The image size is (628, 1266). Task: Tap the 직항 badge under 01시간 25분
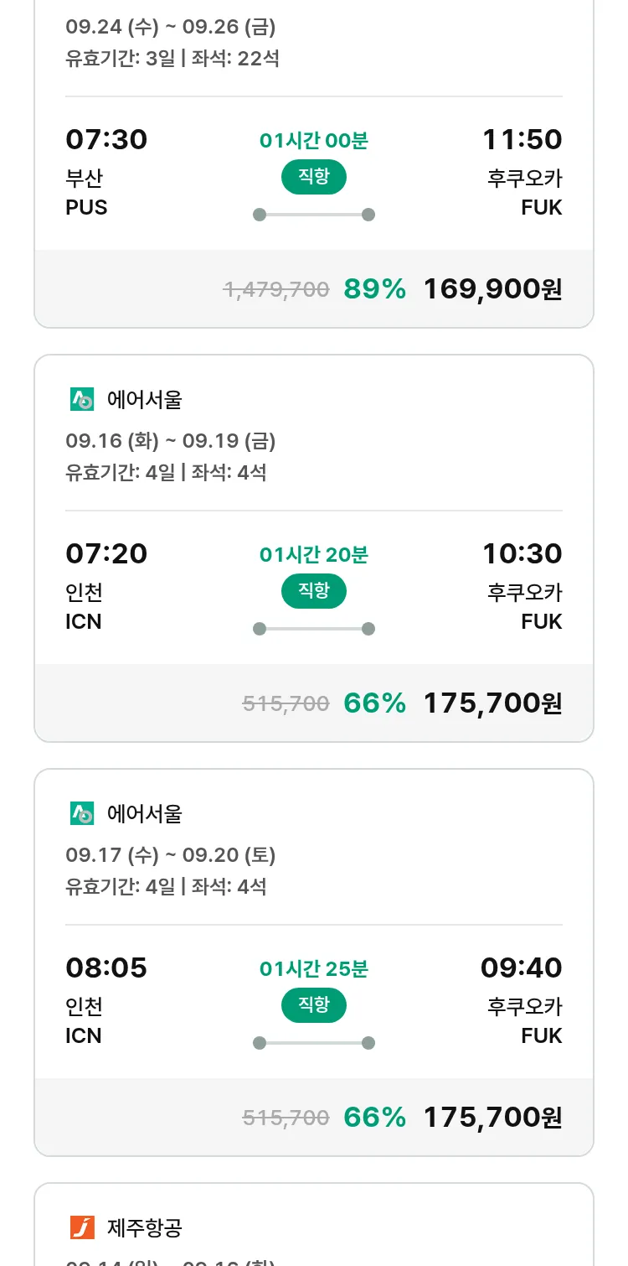coord(313,1005)
